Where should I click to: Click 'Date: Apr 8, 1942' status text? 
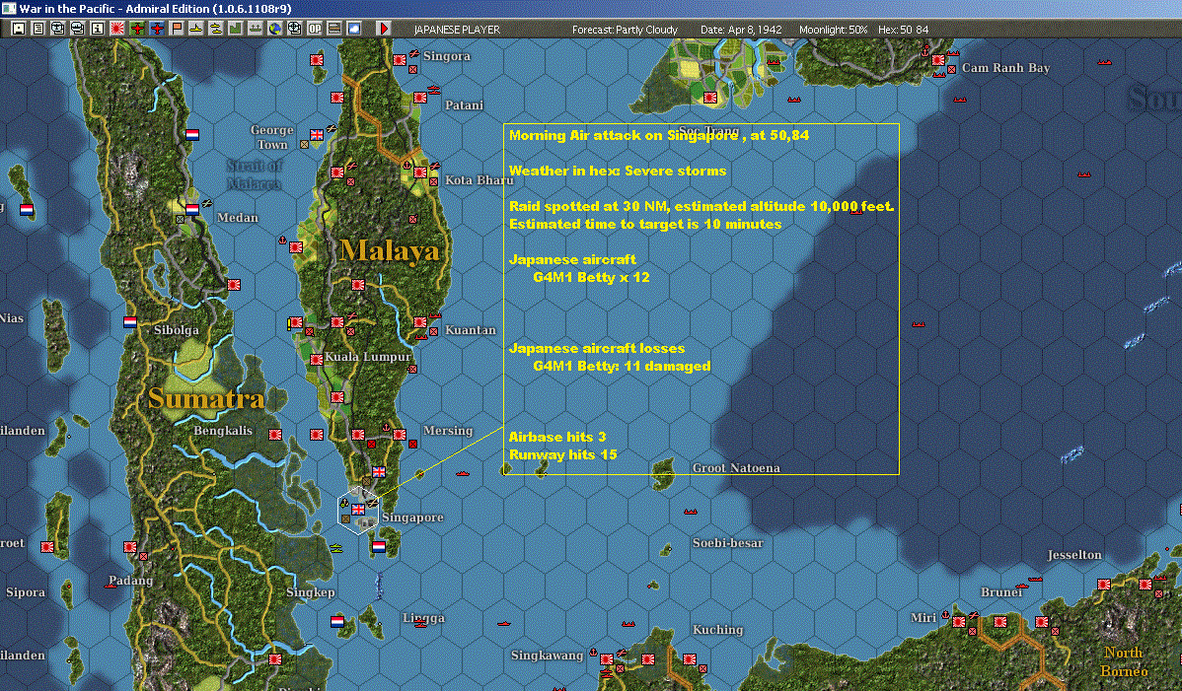point(741,30)
